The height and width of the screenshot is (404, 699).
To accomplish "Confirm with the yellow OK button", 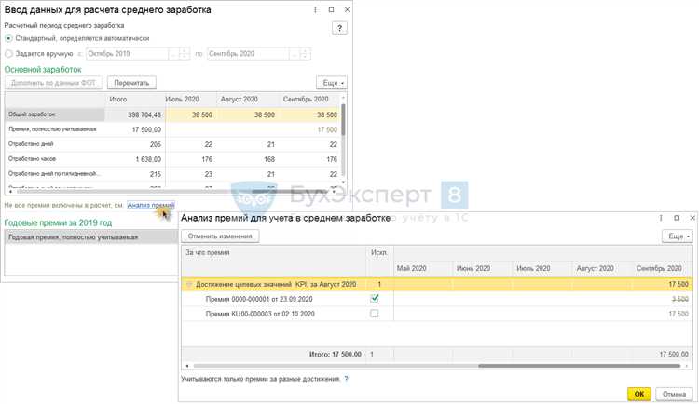I will tap(638, 394).
